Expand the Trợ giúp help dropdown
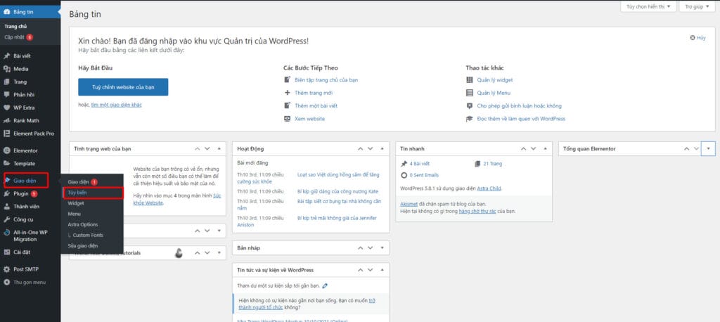 697,6
